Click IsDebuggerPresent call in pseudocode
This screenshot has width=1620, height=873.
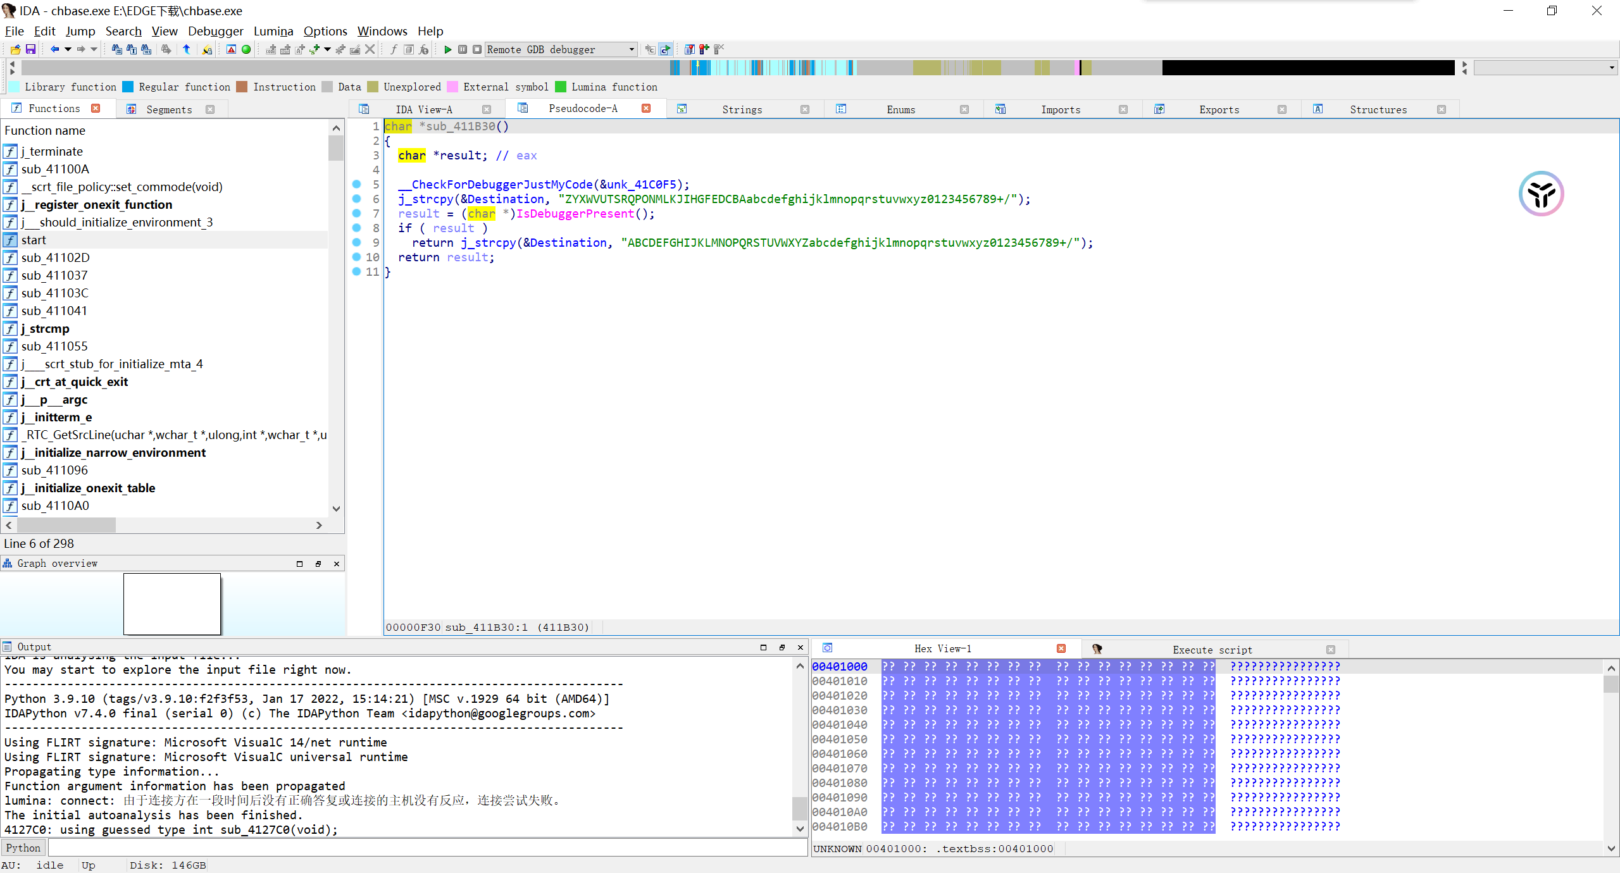point(575,214)
